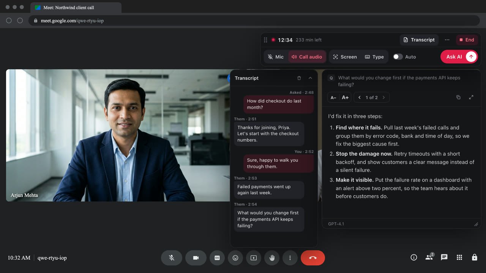Click the answer panel resize grip
486x273 pixels.
tap(476, 224)
